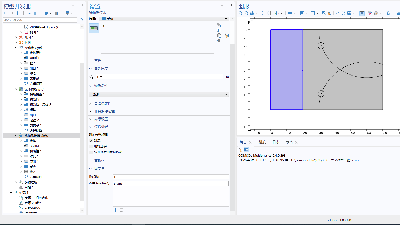The image size is (400, 225).
Task: Click the filter text search box
Action: tap(40, 20)
